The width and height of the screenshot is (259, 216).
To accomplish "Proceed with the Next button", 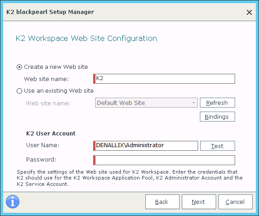I will click(199, 202).
